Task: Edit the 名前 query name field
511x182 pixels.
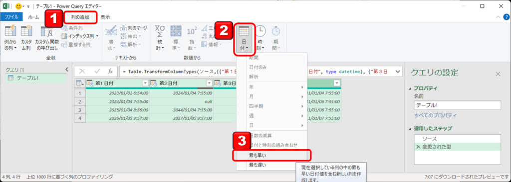Action: 457,105
